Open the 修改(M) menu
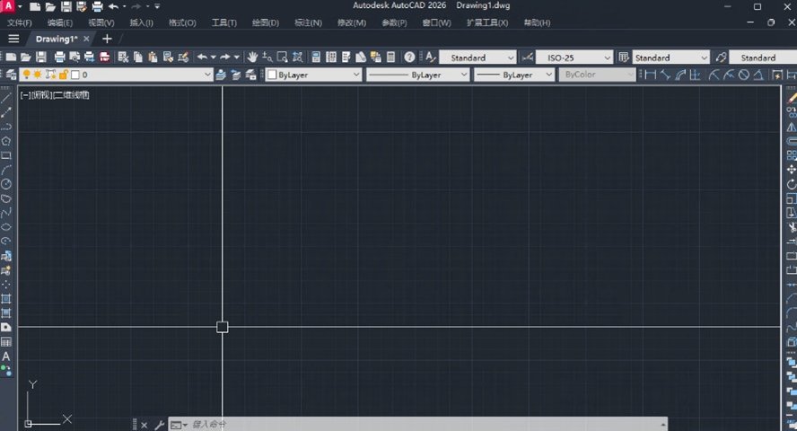The image size is (797, 431). tap(352, 22)
